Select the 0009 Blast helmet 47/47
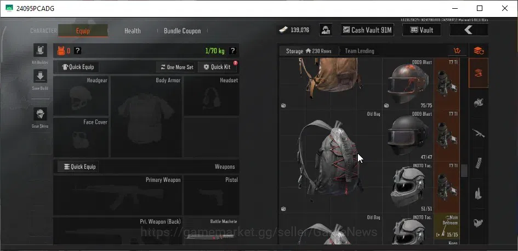This screenshot has height=251, width=518. point(408,136)
